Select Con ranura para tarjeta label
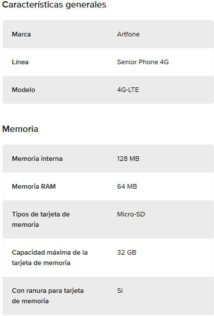Image resolution: width=214 pixels, height=316 pixels. point(47,296)
